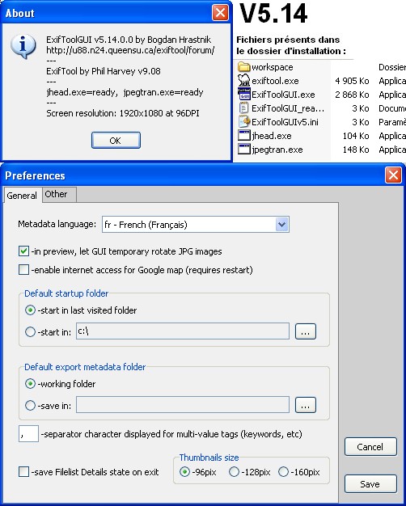Save the preferences
406x506 pixels.
pos(370,483)
